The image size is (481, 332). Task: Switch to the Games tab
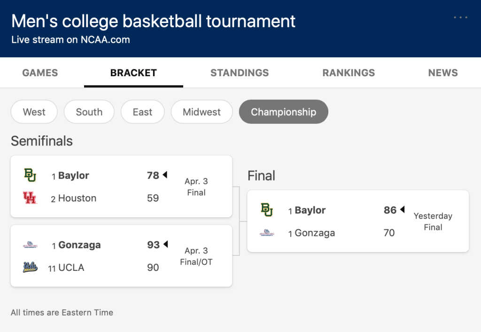40,73
